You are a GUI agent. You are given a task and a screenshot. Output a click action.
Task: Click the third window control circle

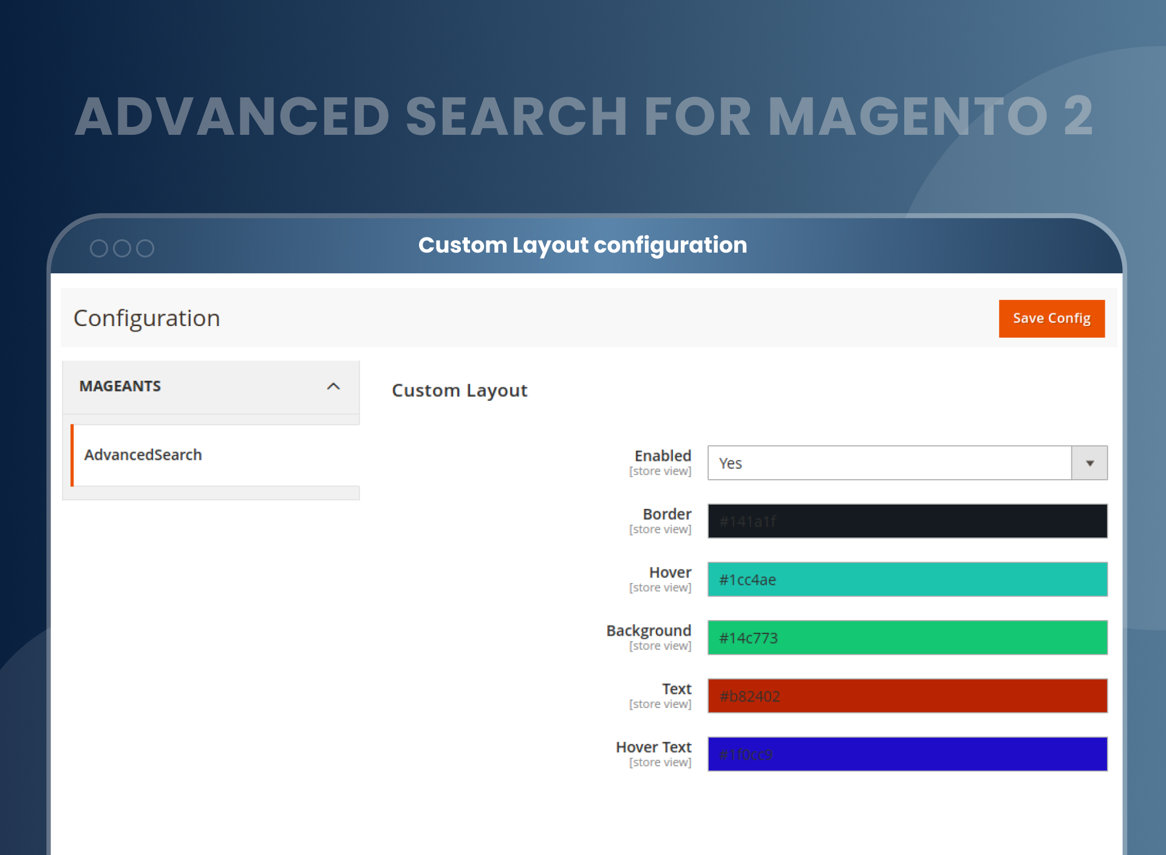[146, 248]
